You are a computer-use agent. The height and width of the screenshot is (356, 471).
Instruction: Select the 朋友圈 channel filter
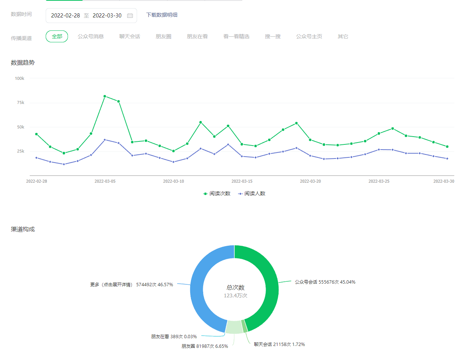pos(163,36)
